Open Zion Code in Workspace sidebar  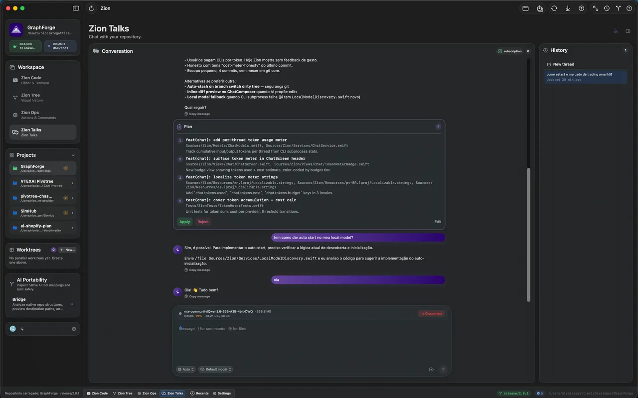[x=43, y=80]
